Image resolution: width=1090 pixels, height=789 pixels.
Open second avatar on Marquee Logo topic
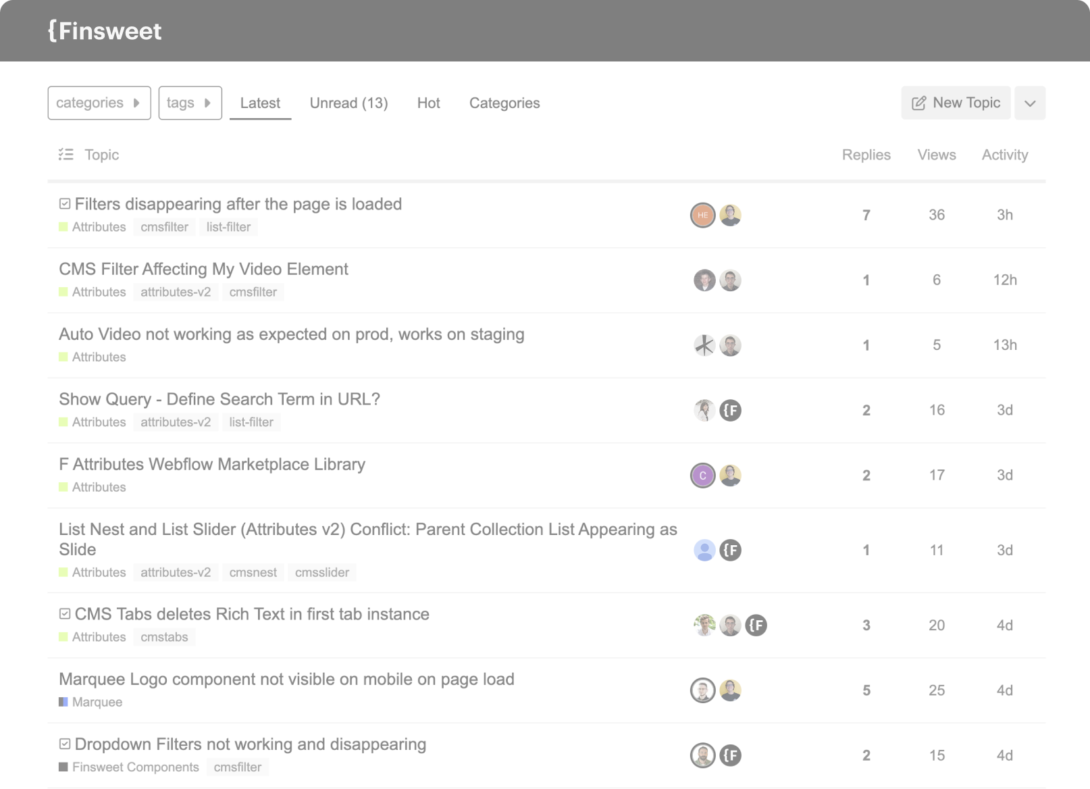(x=730, y=690)
